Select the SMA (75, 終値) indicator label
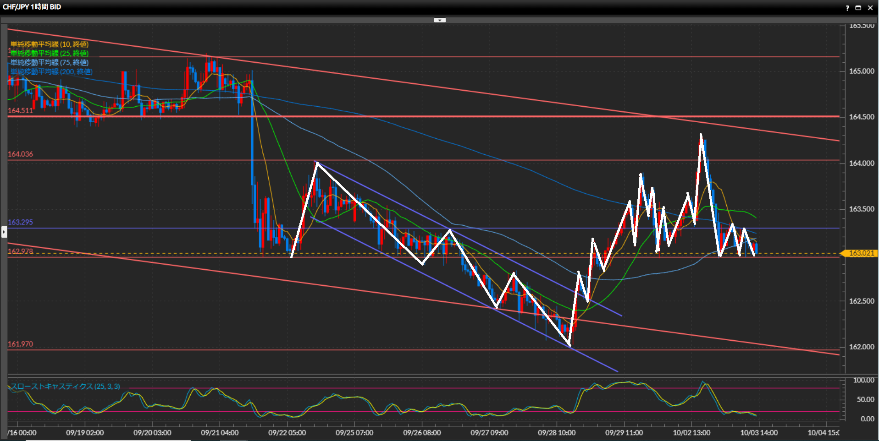 [x=49, y=63]
